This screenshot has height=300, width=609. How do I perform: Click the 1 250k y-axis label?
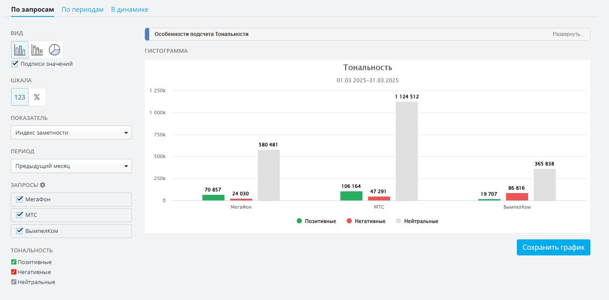(157, 90)
